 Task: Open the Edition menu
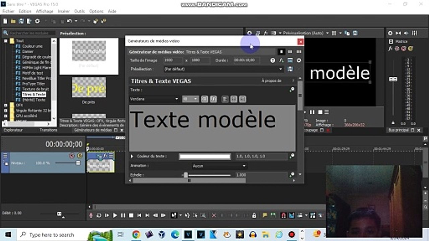click(25, 11)
